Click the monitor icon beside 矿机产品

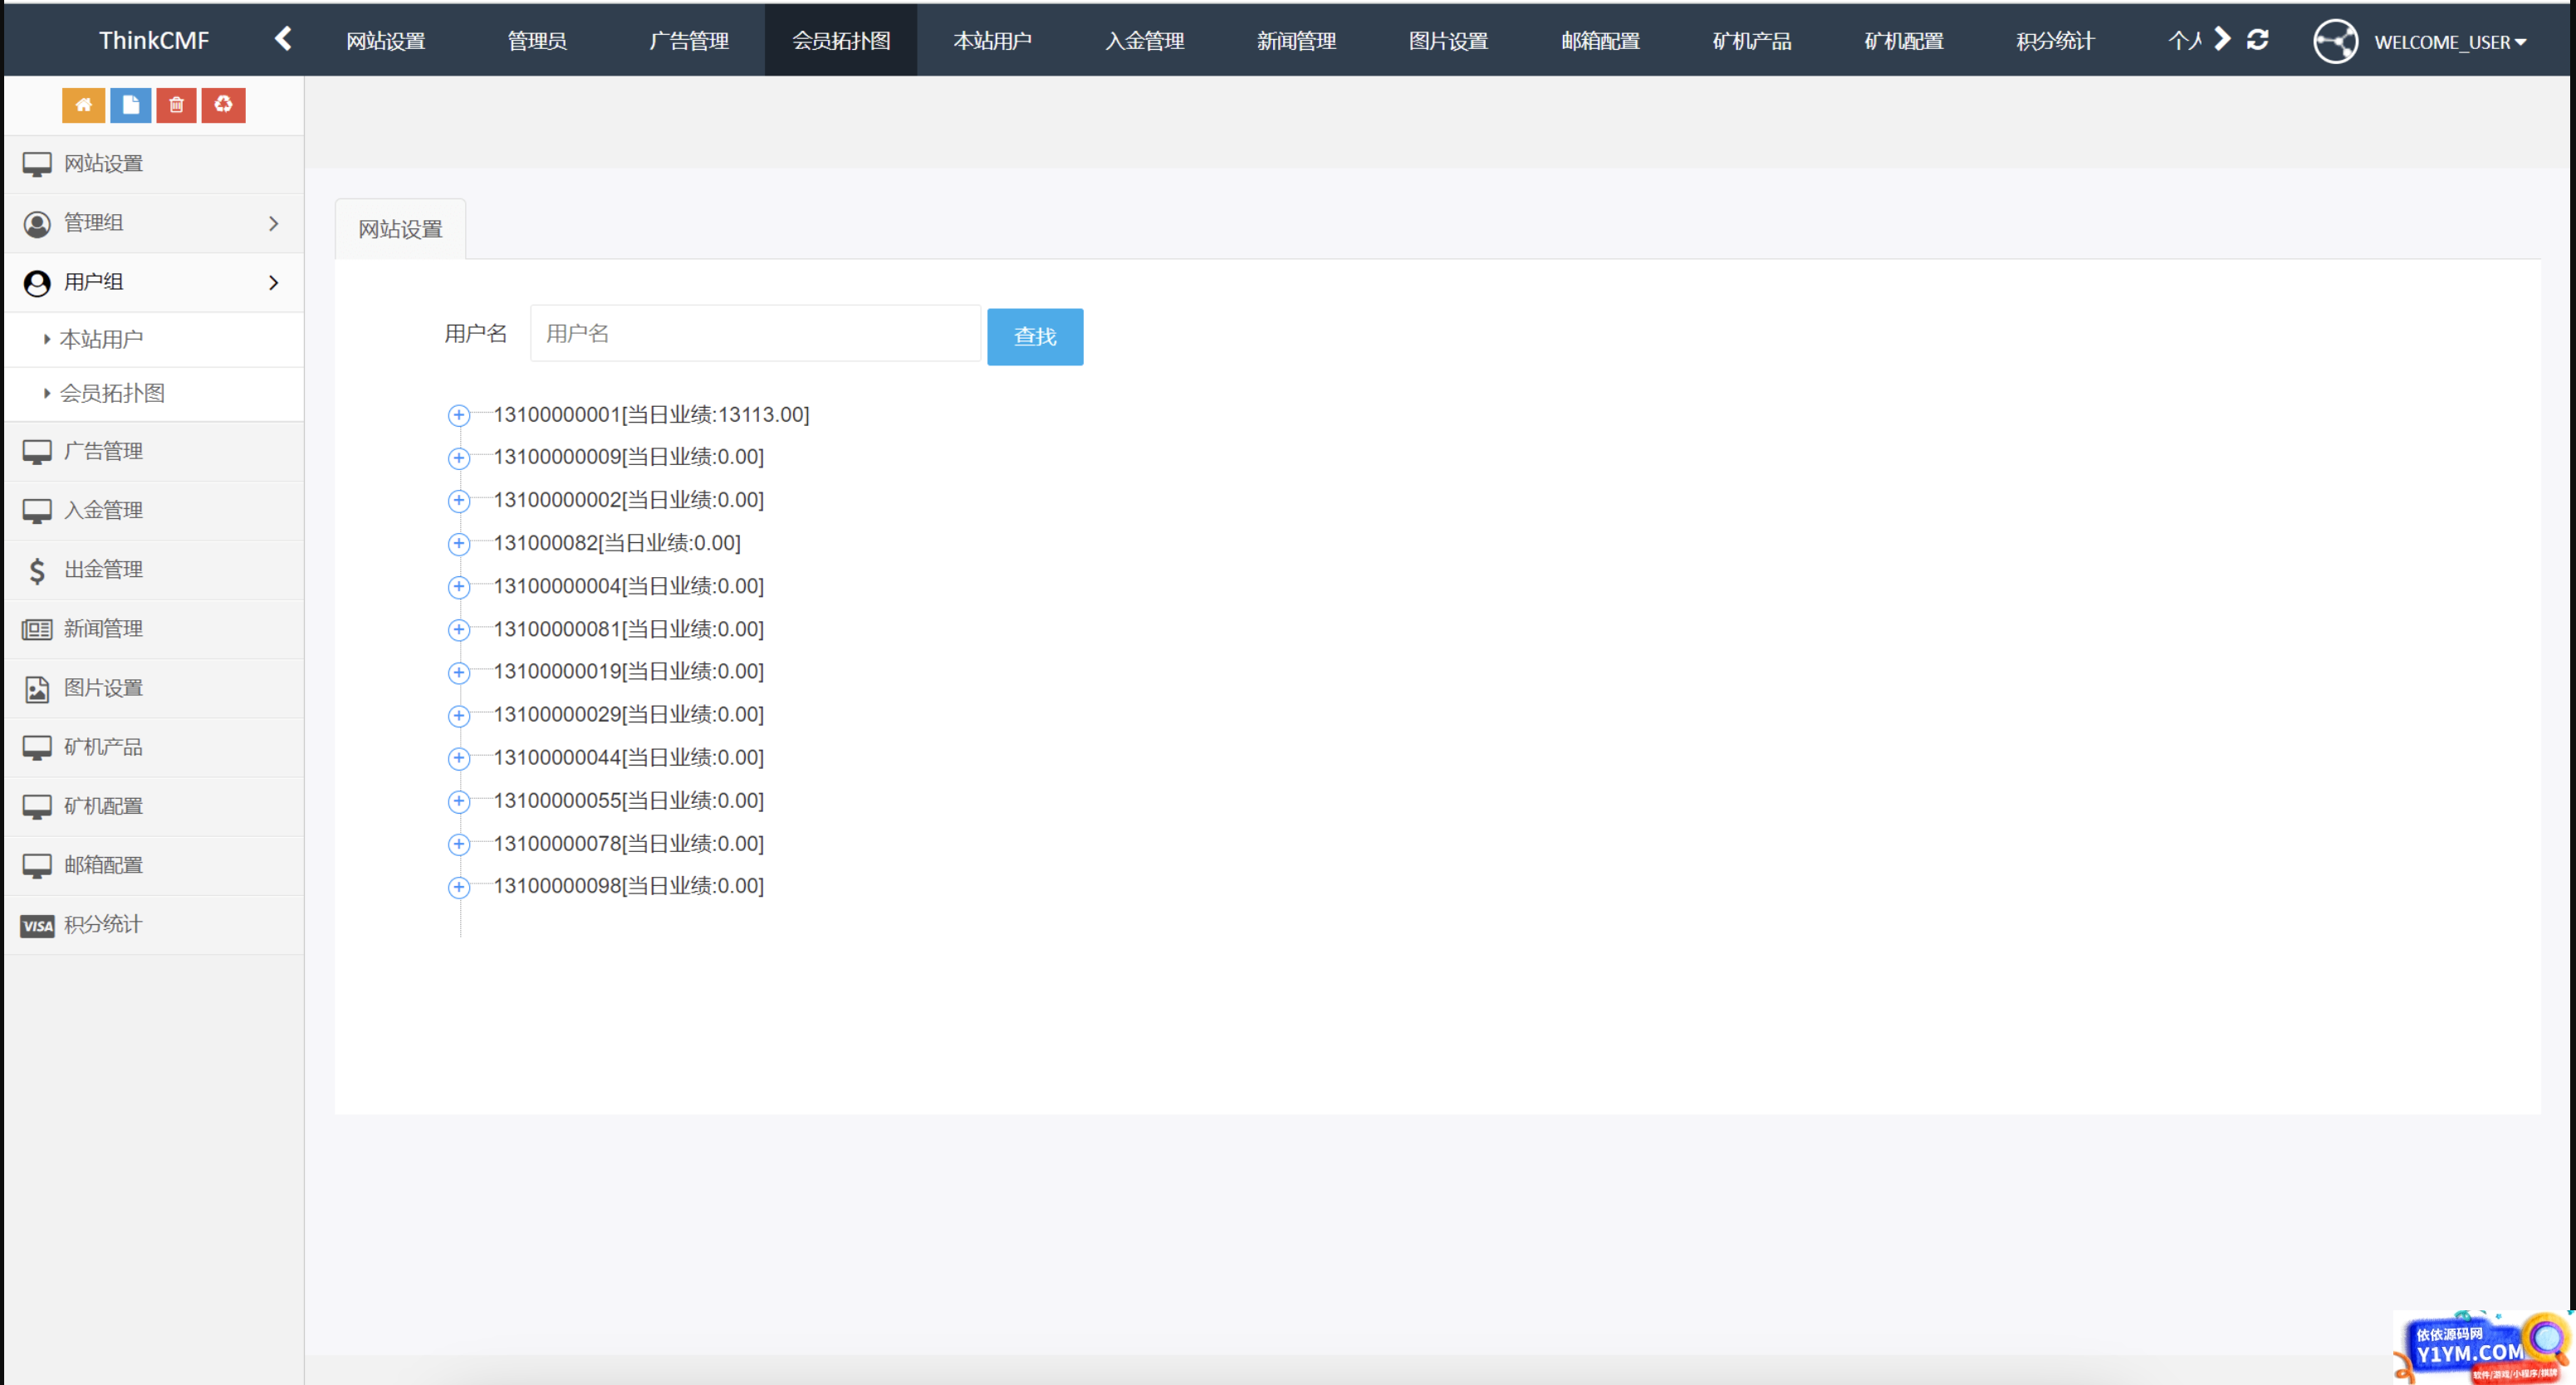pyautogui.click(x=37, y=748)
